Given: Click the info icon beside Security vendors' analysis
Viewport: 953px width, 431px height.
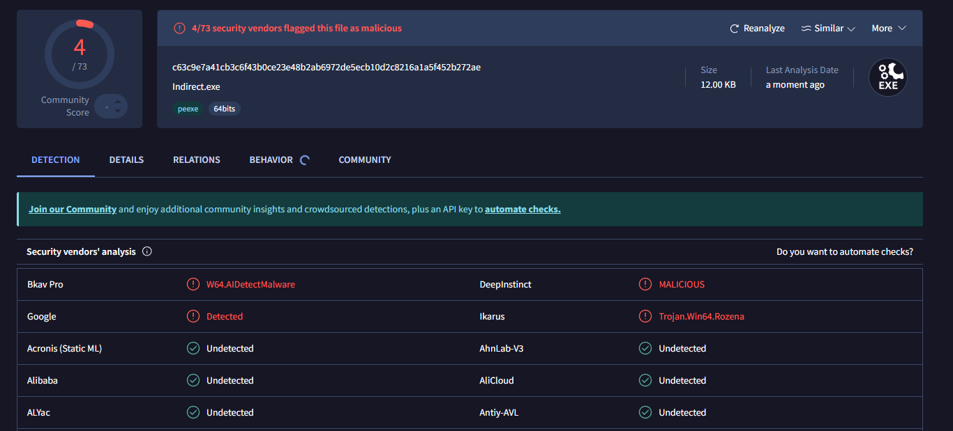Looking at the screenshot, I should (147, 251).
